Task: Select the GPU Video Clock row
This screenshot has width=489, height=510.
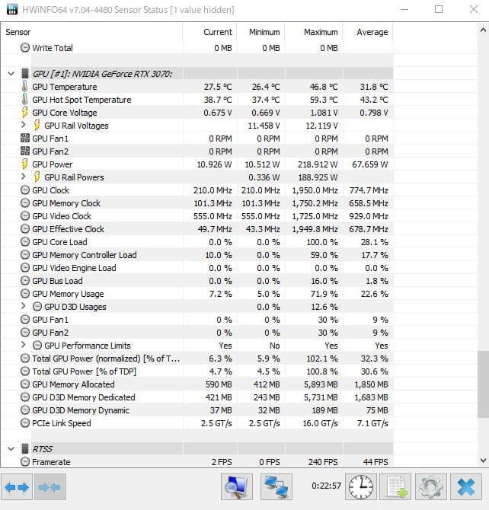Action: (197, 216)
